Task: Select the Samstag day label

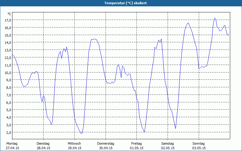Action: 168,143
